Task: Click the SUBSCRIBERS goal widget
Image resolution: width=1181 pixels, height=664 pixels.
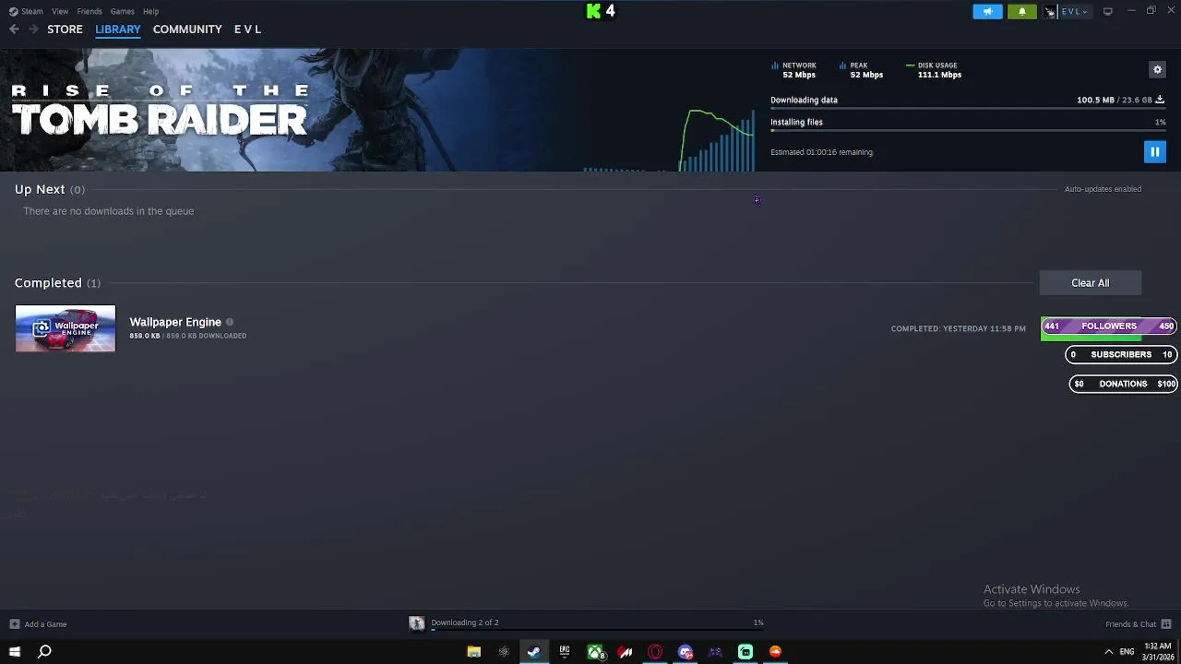Action: [1121, 354]
